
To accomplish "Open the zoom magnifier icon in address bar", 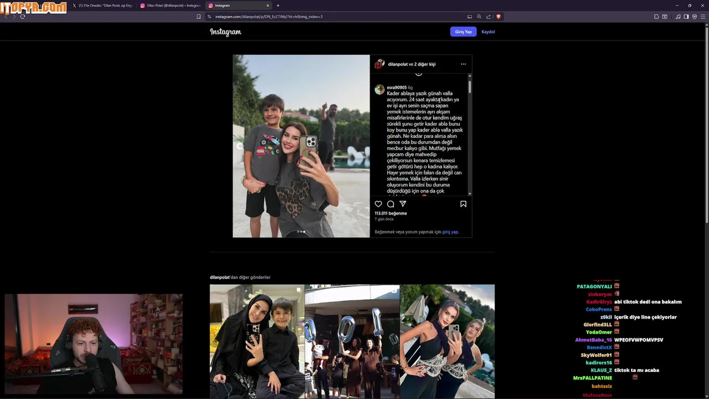I will click(x=479, y=17).
